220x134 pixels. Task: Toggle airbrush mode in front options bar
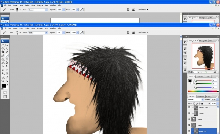82,32
